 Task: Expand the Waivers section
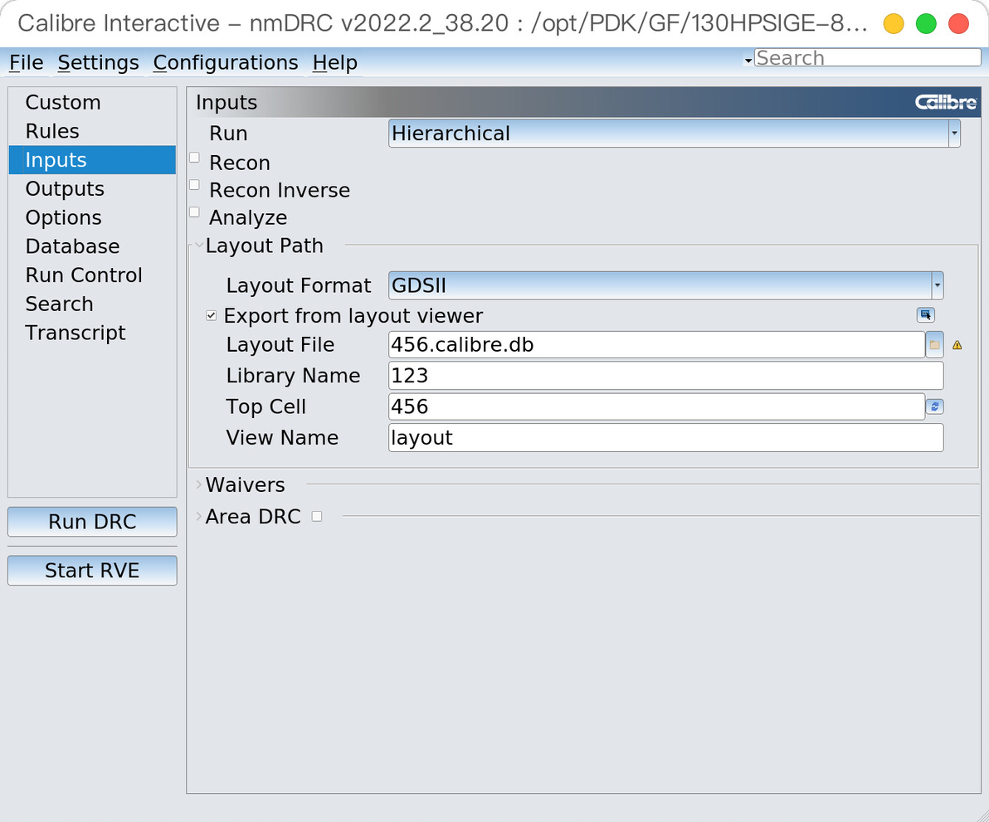click(198, 484)
